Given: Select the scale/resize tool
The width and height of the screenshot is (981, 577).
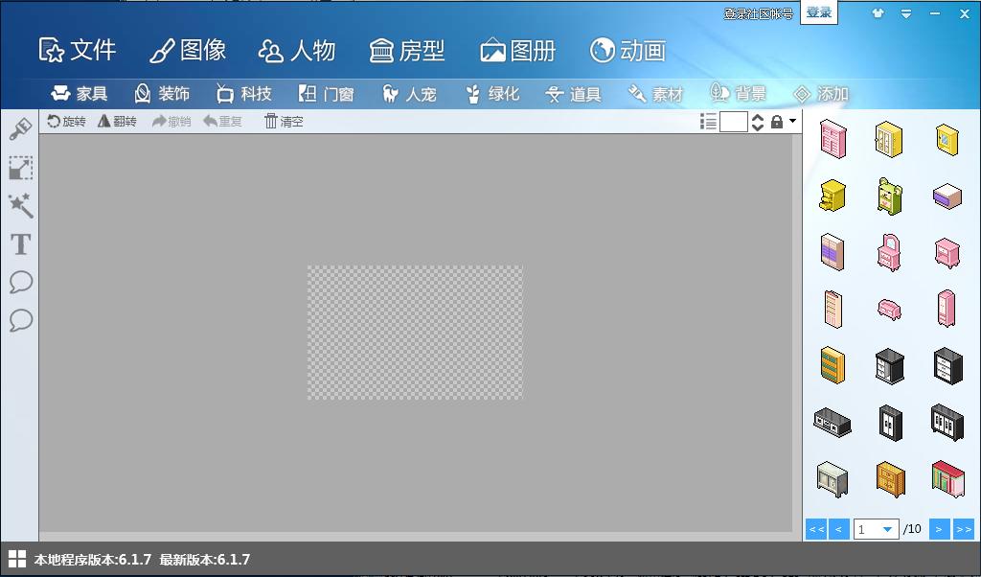Looking at the screenshot, I should pyautogui.click(x=20, y=168).
